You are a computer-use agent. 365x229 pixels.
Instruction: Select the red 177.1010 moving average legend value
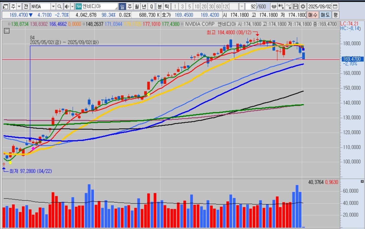pos(152,24)
